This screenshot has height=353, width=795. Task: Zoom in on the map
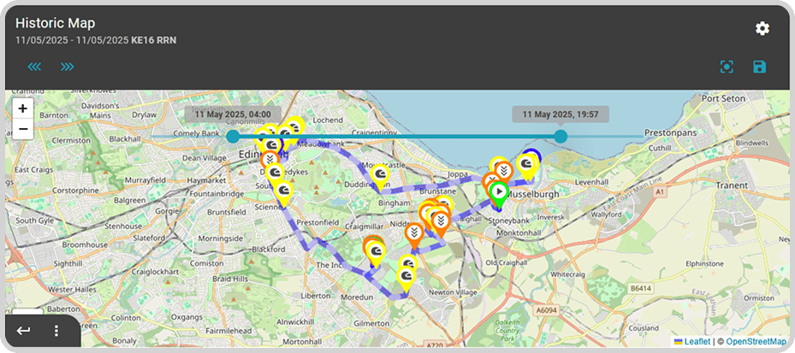[x=23, y=109]
